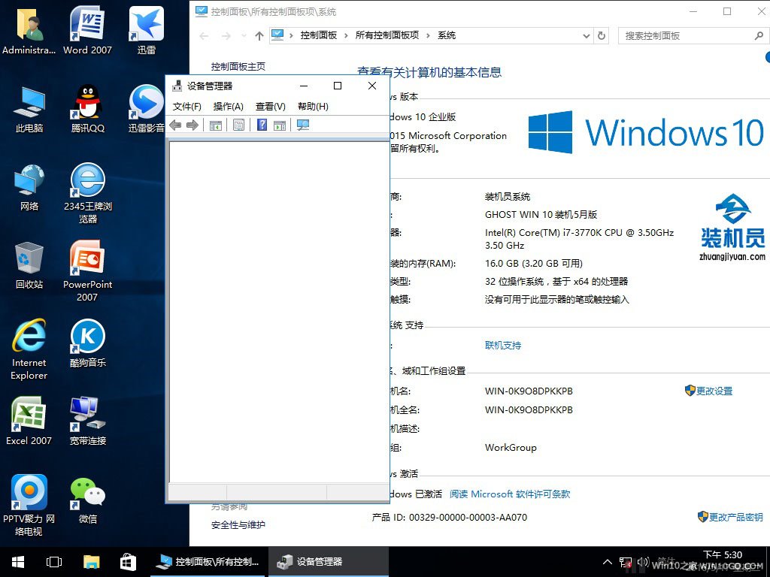The image size is (770, 577).
Task: Open the 查看(V) menu
Action: click(x=270, y=107)
